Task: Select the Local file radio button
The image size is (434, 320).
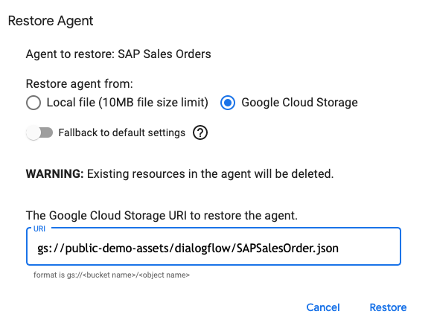Action: [x=33, y=103]
